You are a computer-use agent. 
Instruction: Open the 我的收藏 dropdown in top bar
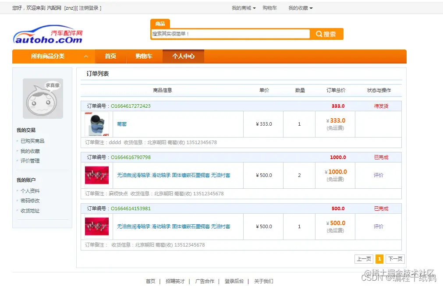(300, 8)
